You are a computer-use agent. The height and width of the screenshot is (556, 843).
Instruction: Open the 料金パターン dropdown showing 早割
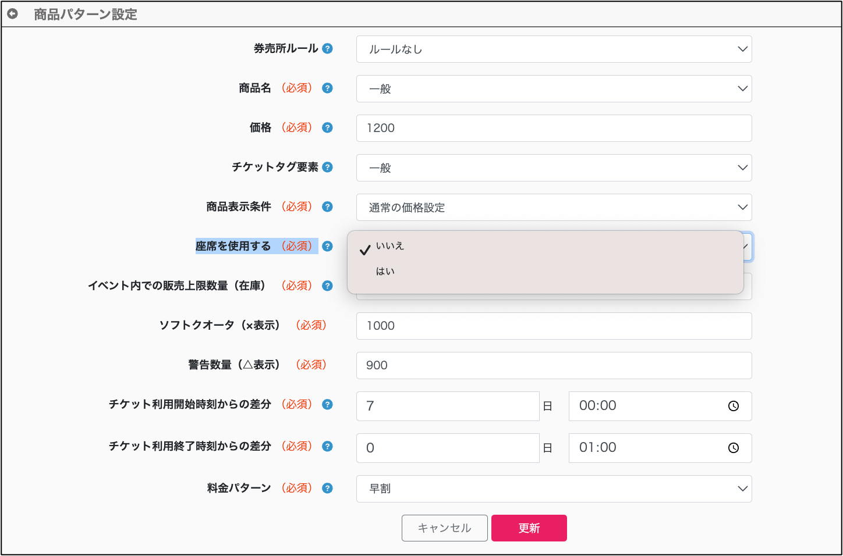point(554,489)
